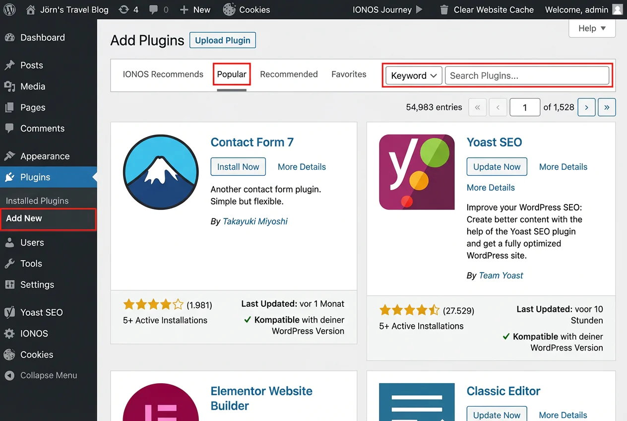Expand the Help dropdown panel
The image size is (627, 421).
point(592,28)
